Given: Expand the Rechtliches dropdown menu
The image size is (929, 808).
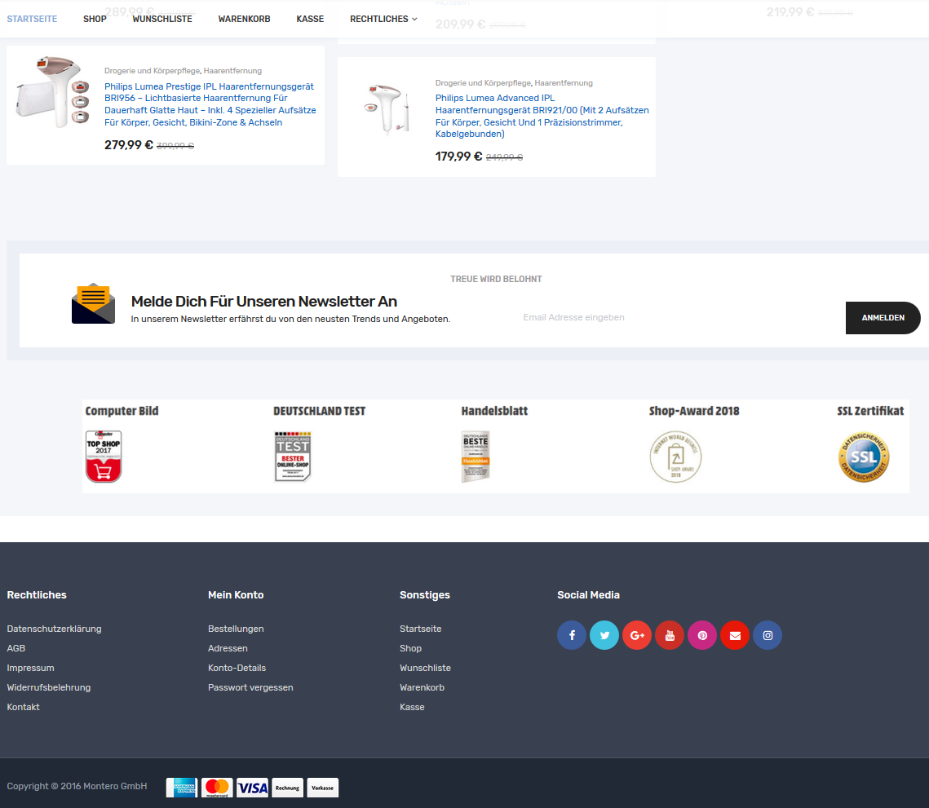Looking at the screenshot, I should (383, 19).
